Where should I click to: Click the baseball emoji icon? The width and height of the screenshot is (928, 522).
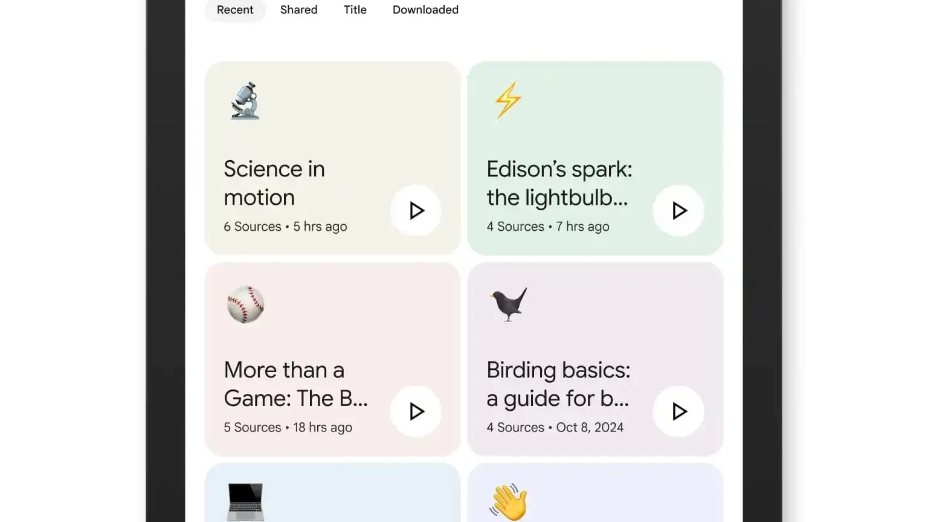pyautogui.click(x=246, y=304)
